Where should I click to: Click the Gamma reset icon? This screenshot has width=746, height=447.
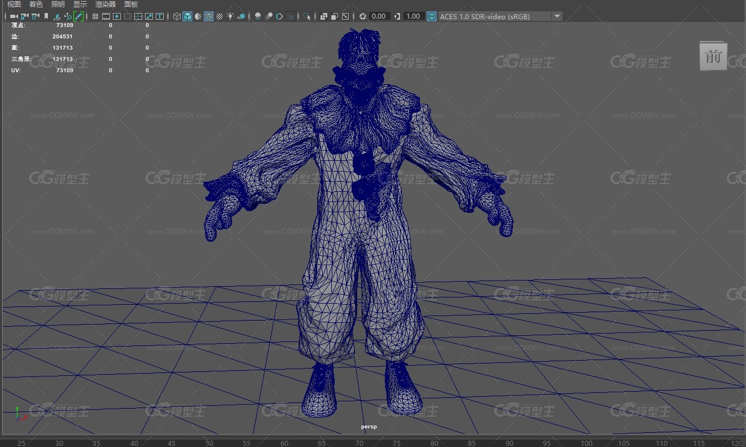[x=397, y=16]
